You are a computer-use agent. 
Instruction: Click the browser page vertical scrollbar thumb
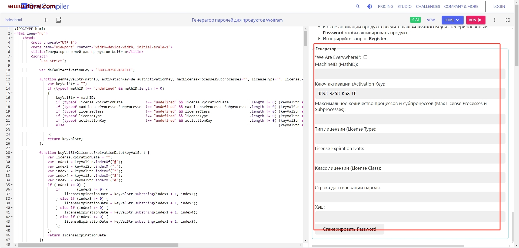click(517, 35)
